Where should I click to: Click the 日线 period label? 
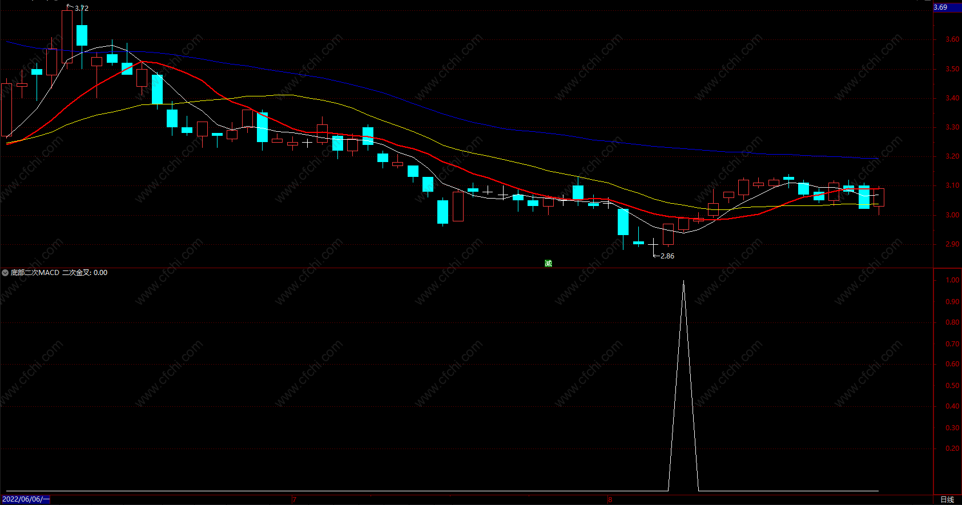click(x=947, y=500)
